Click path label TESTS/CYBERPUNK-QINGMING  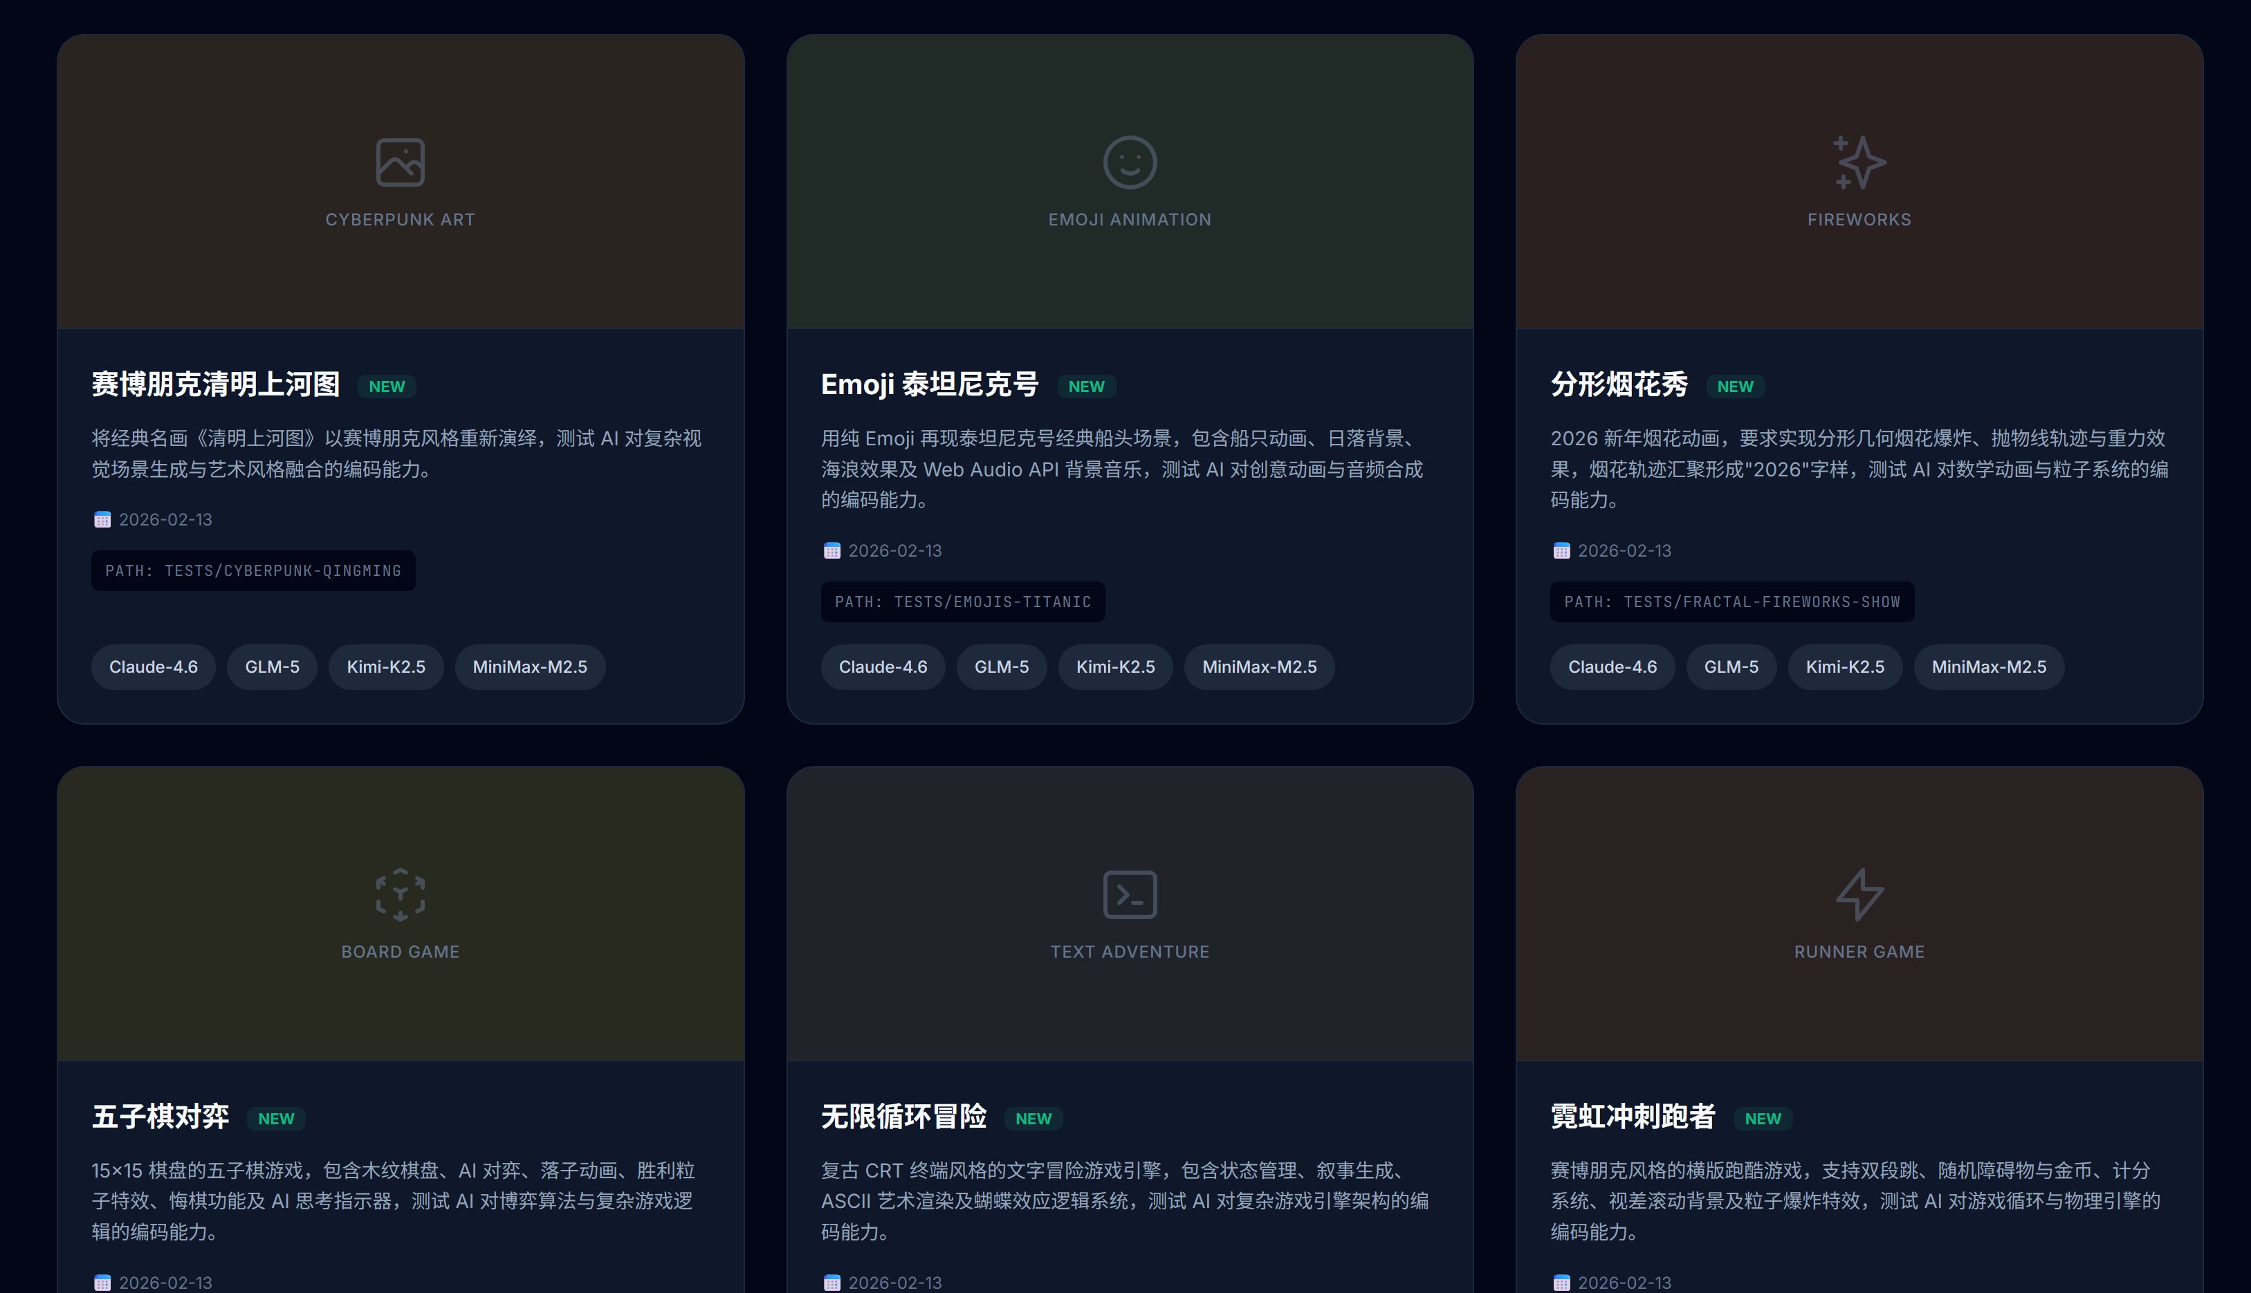[253, 571]
